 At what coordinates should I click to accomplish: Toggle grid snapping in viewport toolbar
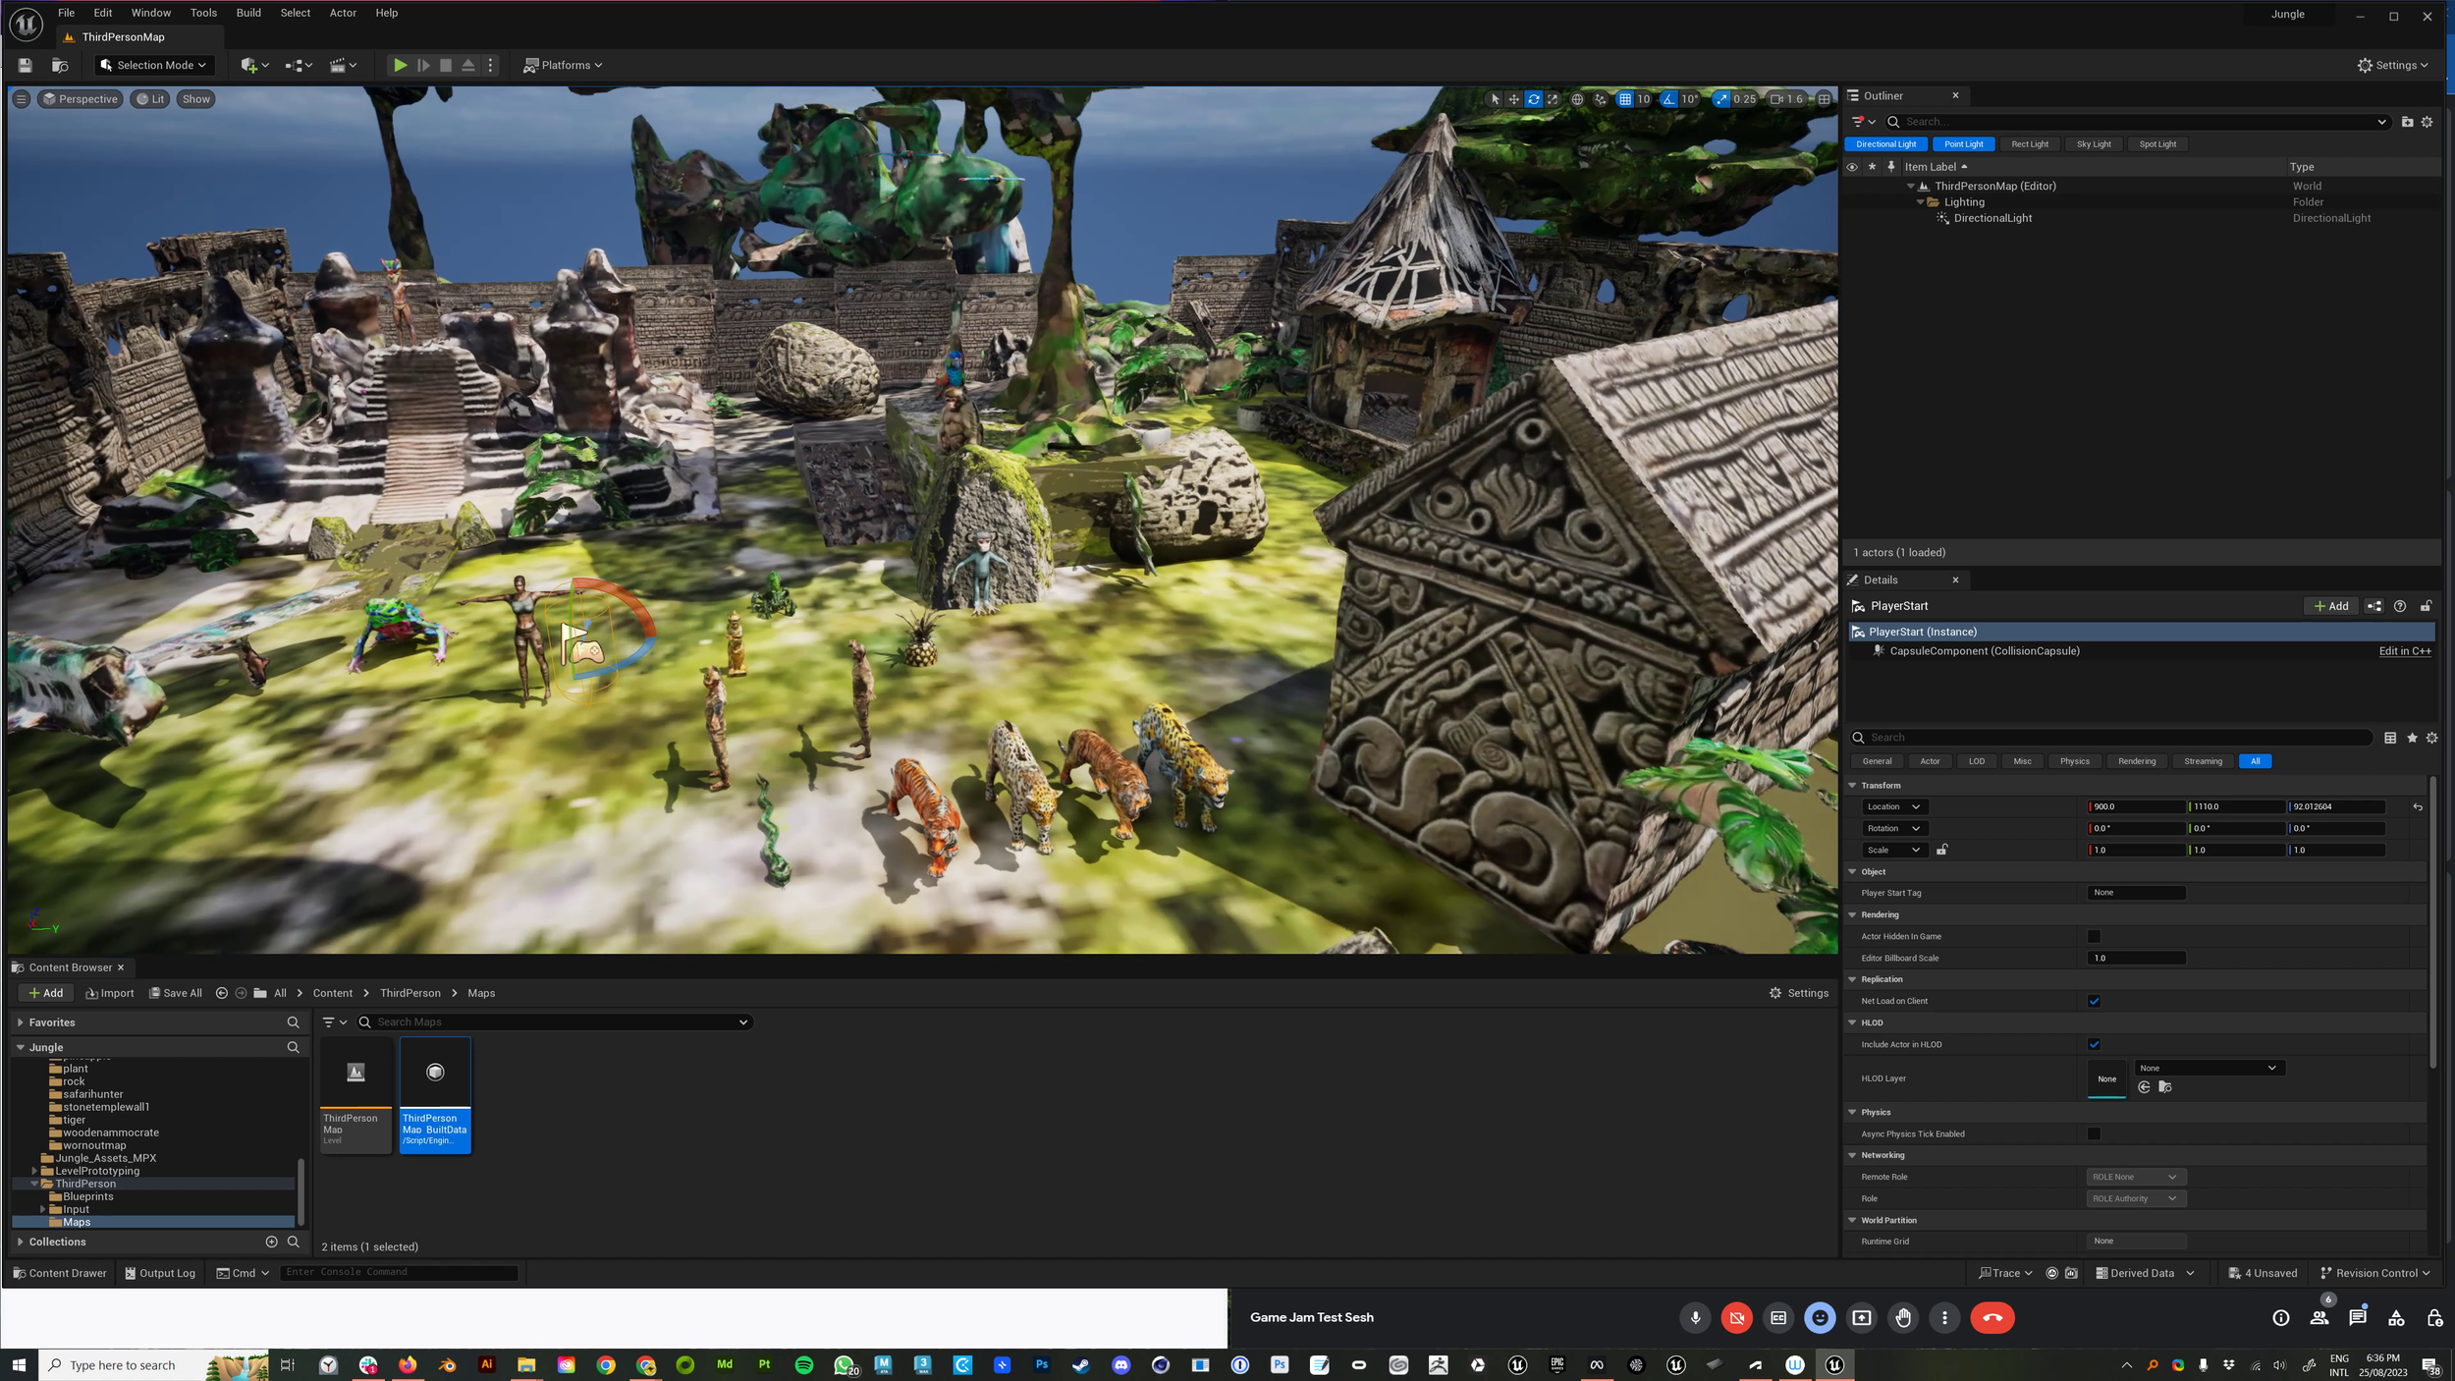[1625, 99]
